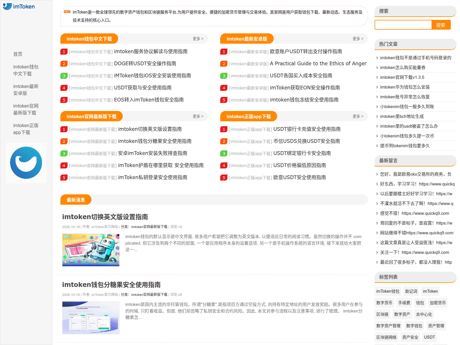Screen dimensions: 460x345
Task: Open the comment starting 您好，我是欧易okx交易所的商务
Action: click(x=416, y=174)
